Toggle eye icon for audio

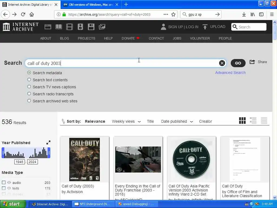[9, 182]
